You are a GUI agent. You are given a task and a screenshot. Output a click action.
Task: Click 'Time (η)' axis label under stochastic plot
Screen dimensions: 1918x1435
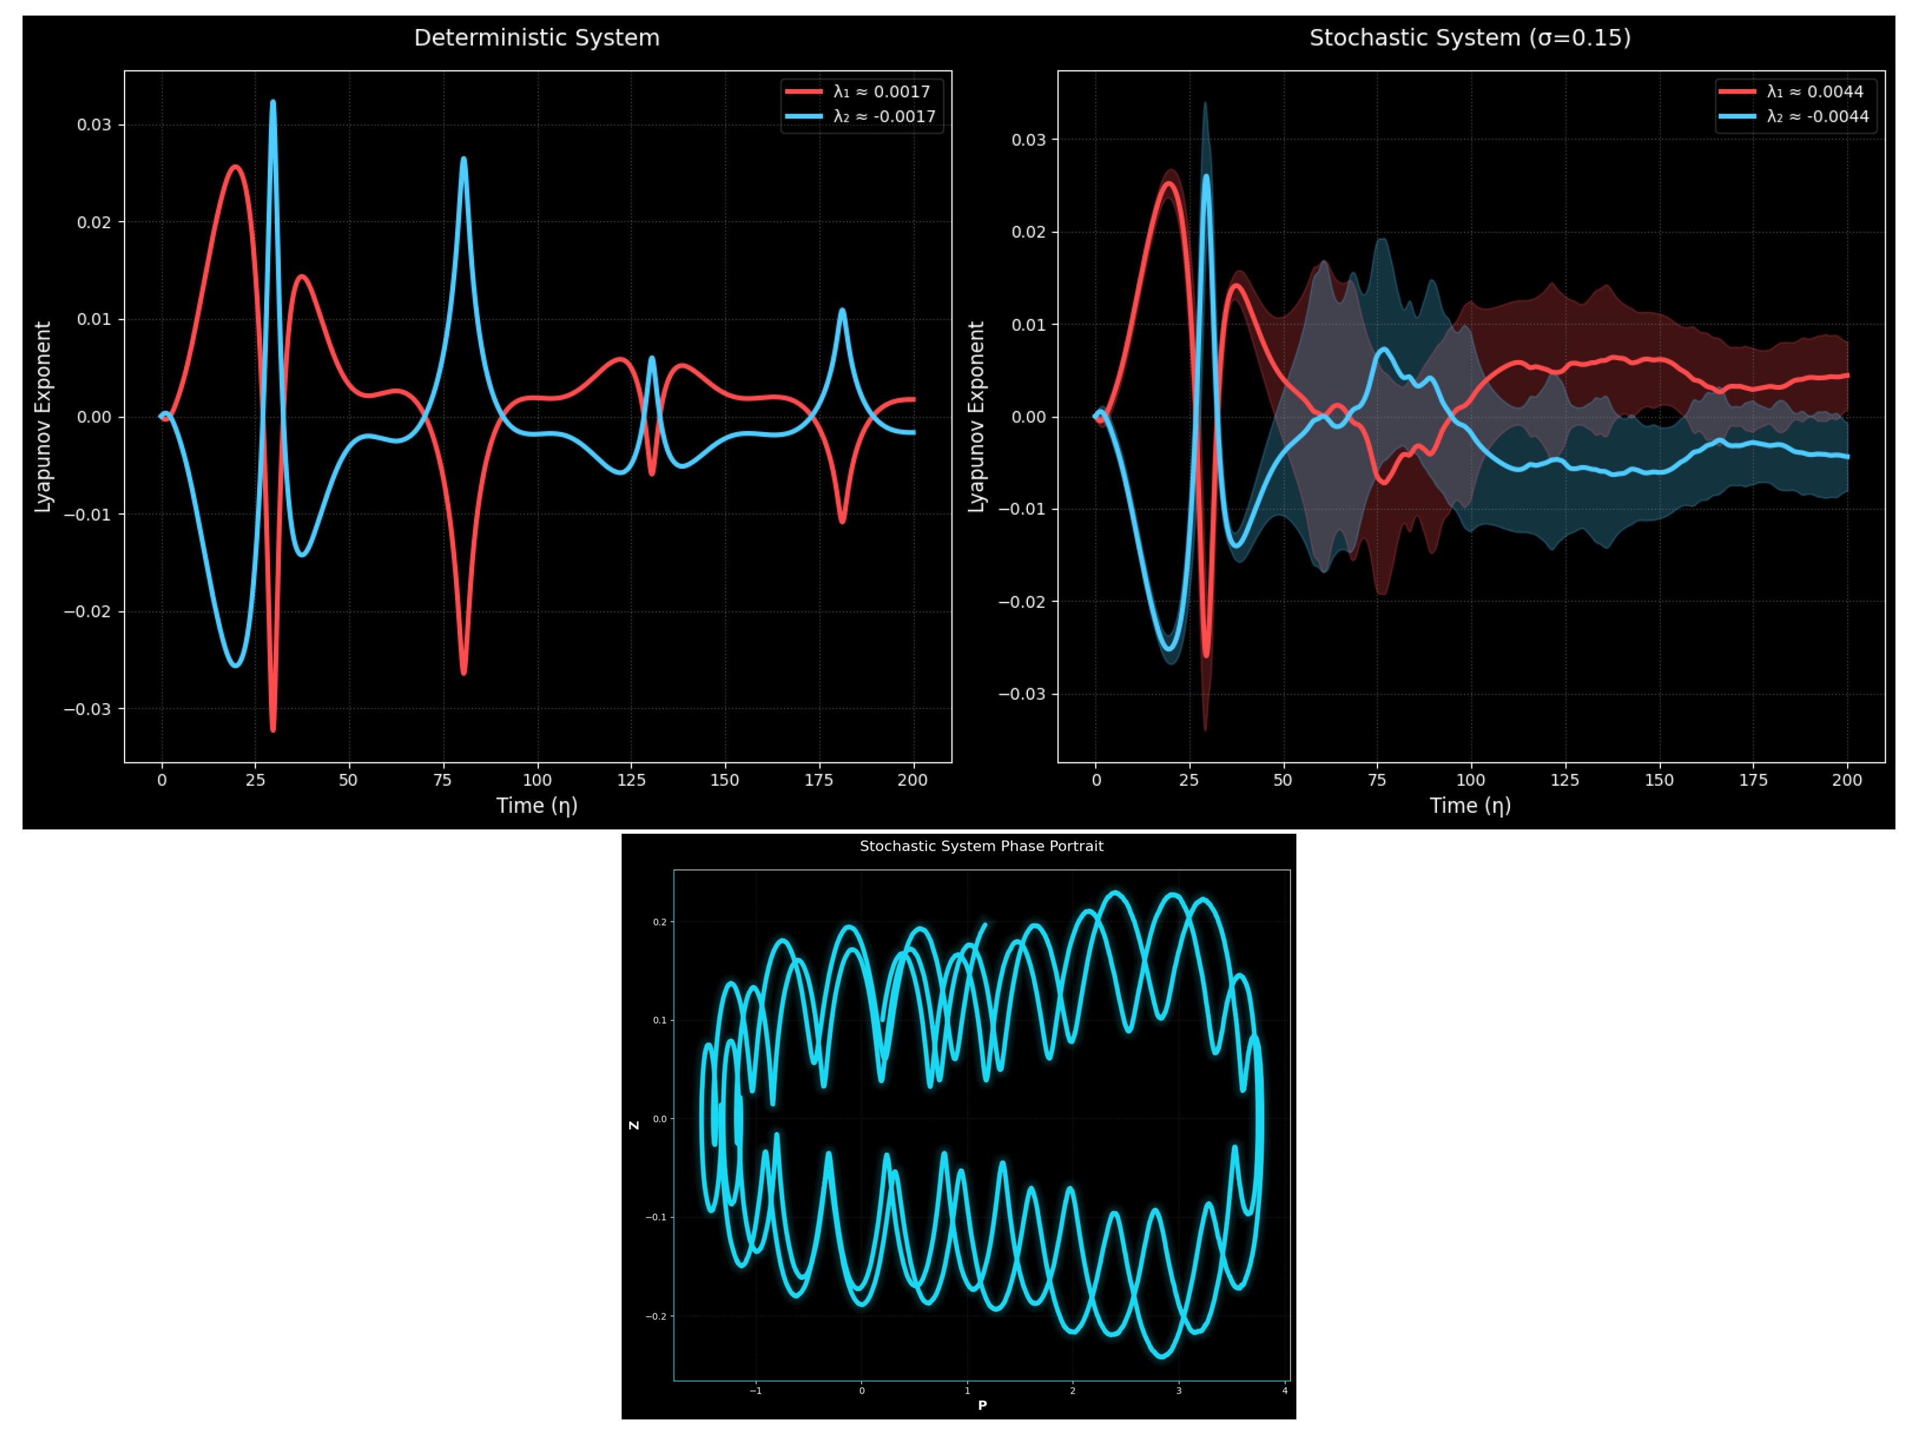pyautogui.click(x=1470, y=805)
